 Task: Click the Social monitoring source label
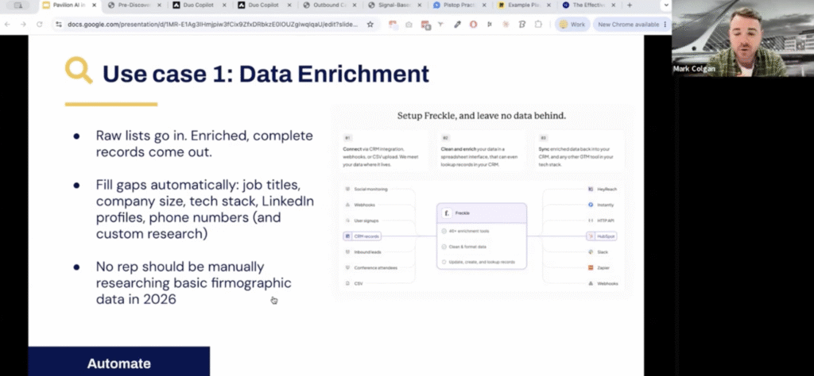[x=370, y=189]
